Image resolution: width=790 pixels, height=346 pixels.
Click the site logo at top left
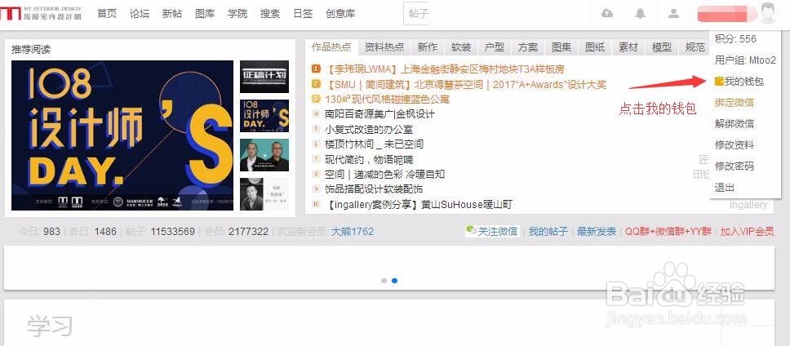tap(40, 14)
